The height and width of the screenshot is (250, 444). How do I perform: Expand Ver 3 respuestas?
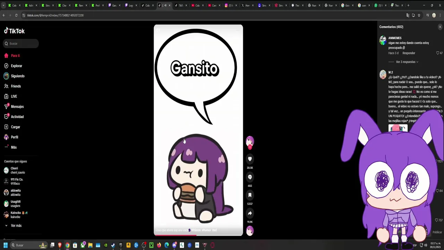click(407, 62)
